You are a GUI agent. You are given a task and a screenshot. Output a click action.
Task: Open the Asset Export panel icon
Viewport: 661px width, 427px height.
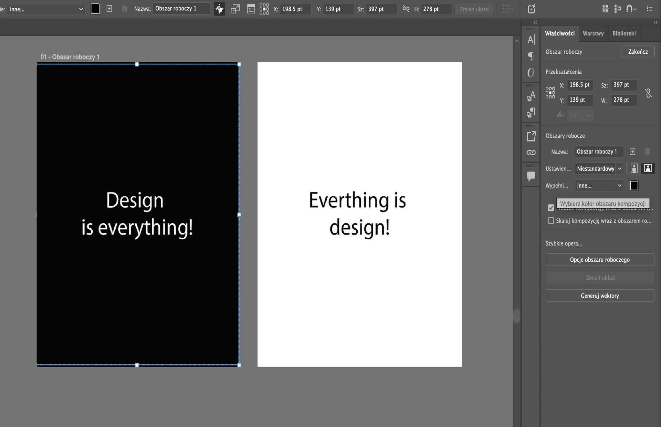coord(531,136)
